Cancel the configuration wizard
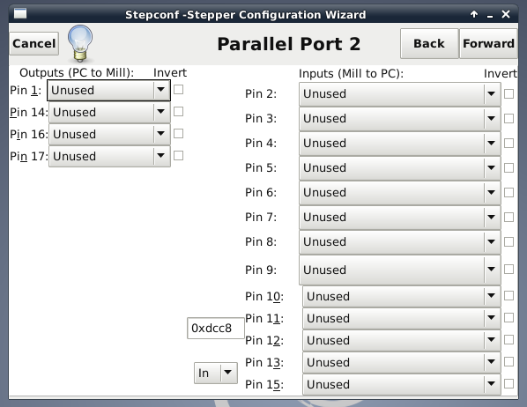The image size is (527, 407). 34,43
